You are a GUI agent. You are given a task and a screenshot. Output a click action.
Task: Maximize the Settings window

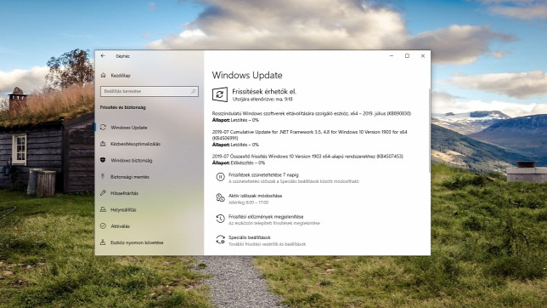[407, 56]
